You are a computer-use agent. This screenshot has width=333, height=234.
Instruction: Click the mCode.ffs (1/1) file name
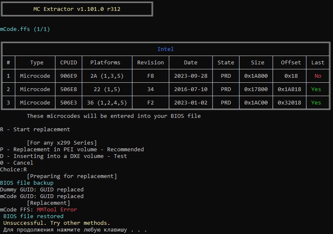25,29
